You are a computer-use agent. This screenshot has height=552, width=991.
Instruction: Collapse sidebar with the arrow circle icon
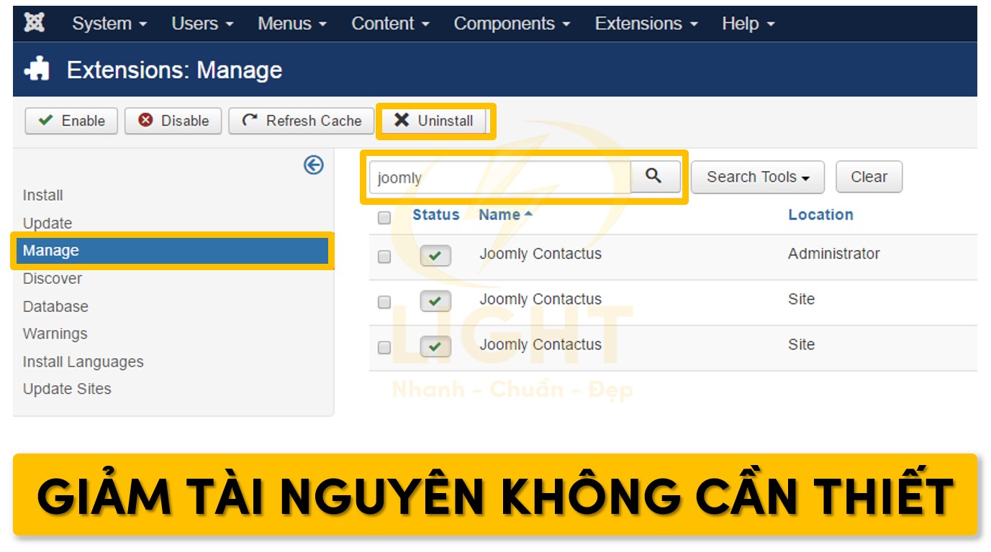[314, 165]
